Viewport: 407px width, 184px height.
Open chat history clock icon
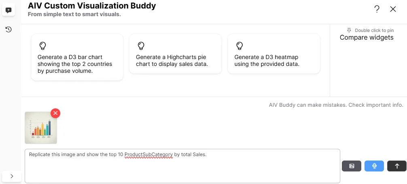point(8,30)
